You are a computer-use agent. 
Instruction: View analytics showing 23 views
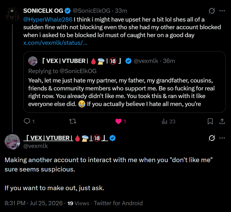168,121
